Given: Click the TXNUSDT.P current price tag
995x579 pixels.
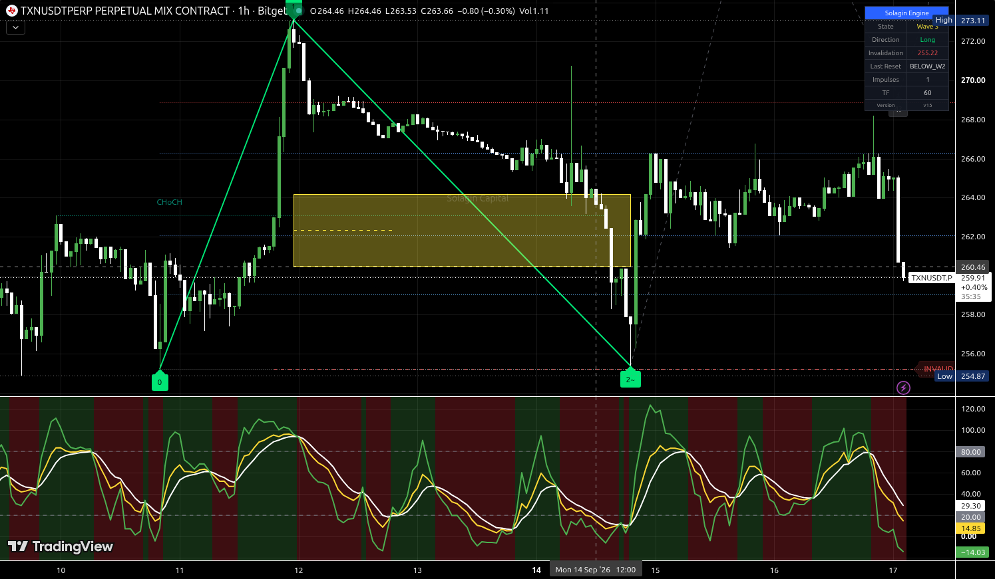Looking at the screenshot, I should 931,278.
